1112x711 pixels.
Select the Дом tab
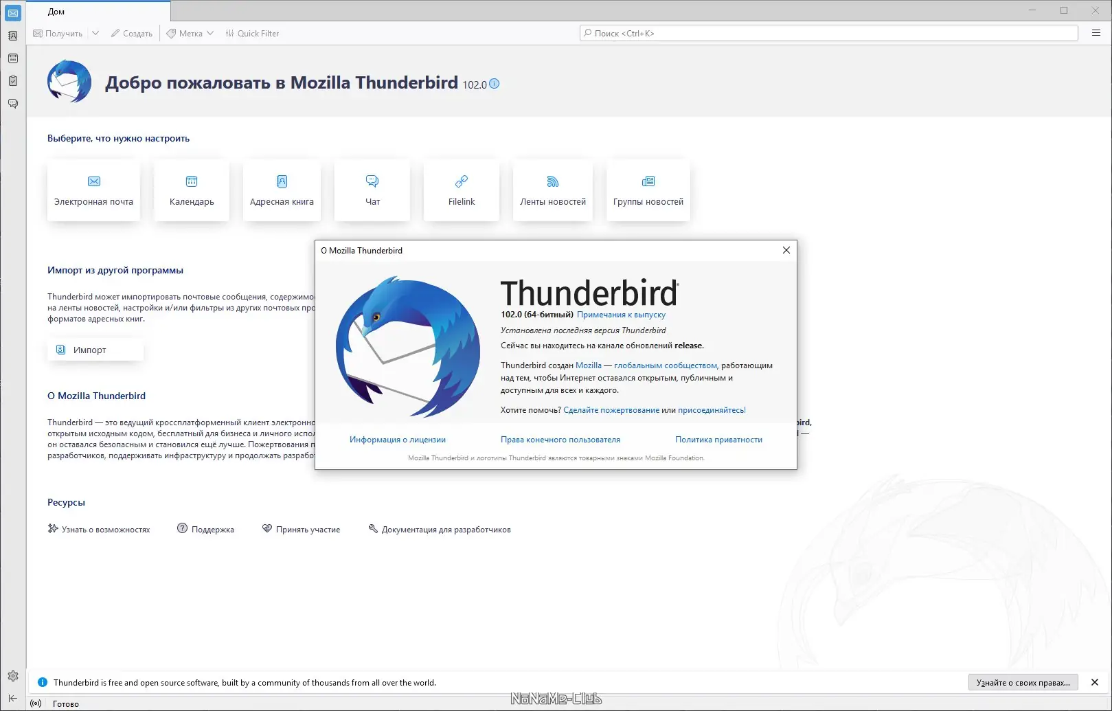click(98, 12)
